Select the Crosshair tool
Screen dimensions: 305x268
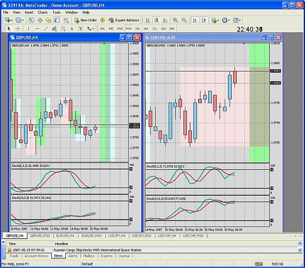18,29
